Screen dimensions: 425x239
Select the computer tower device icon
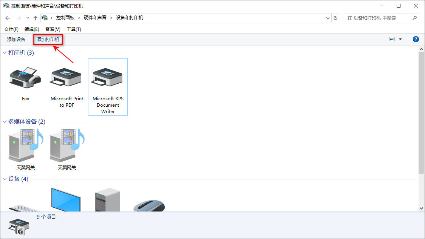click(108, 199)
